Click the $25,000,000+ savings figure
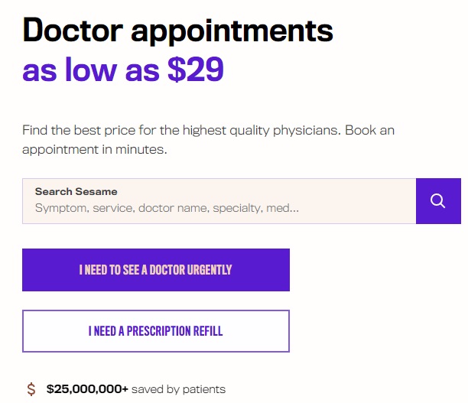The height and width of the screenshot is (403, 468). pos(87,389)
